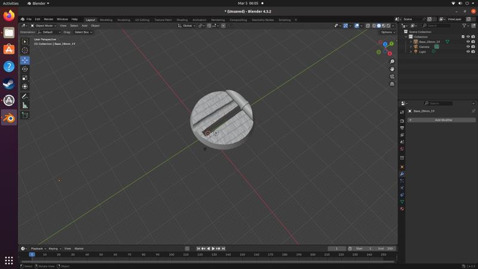Open the Physics properties tab
The height and width of the screenshot is (269, 478).
[402, 188]
